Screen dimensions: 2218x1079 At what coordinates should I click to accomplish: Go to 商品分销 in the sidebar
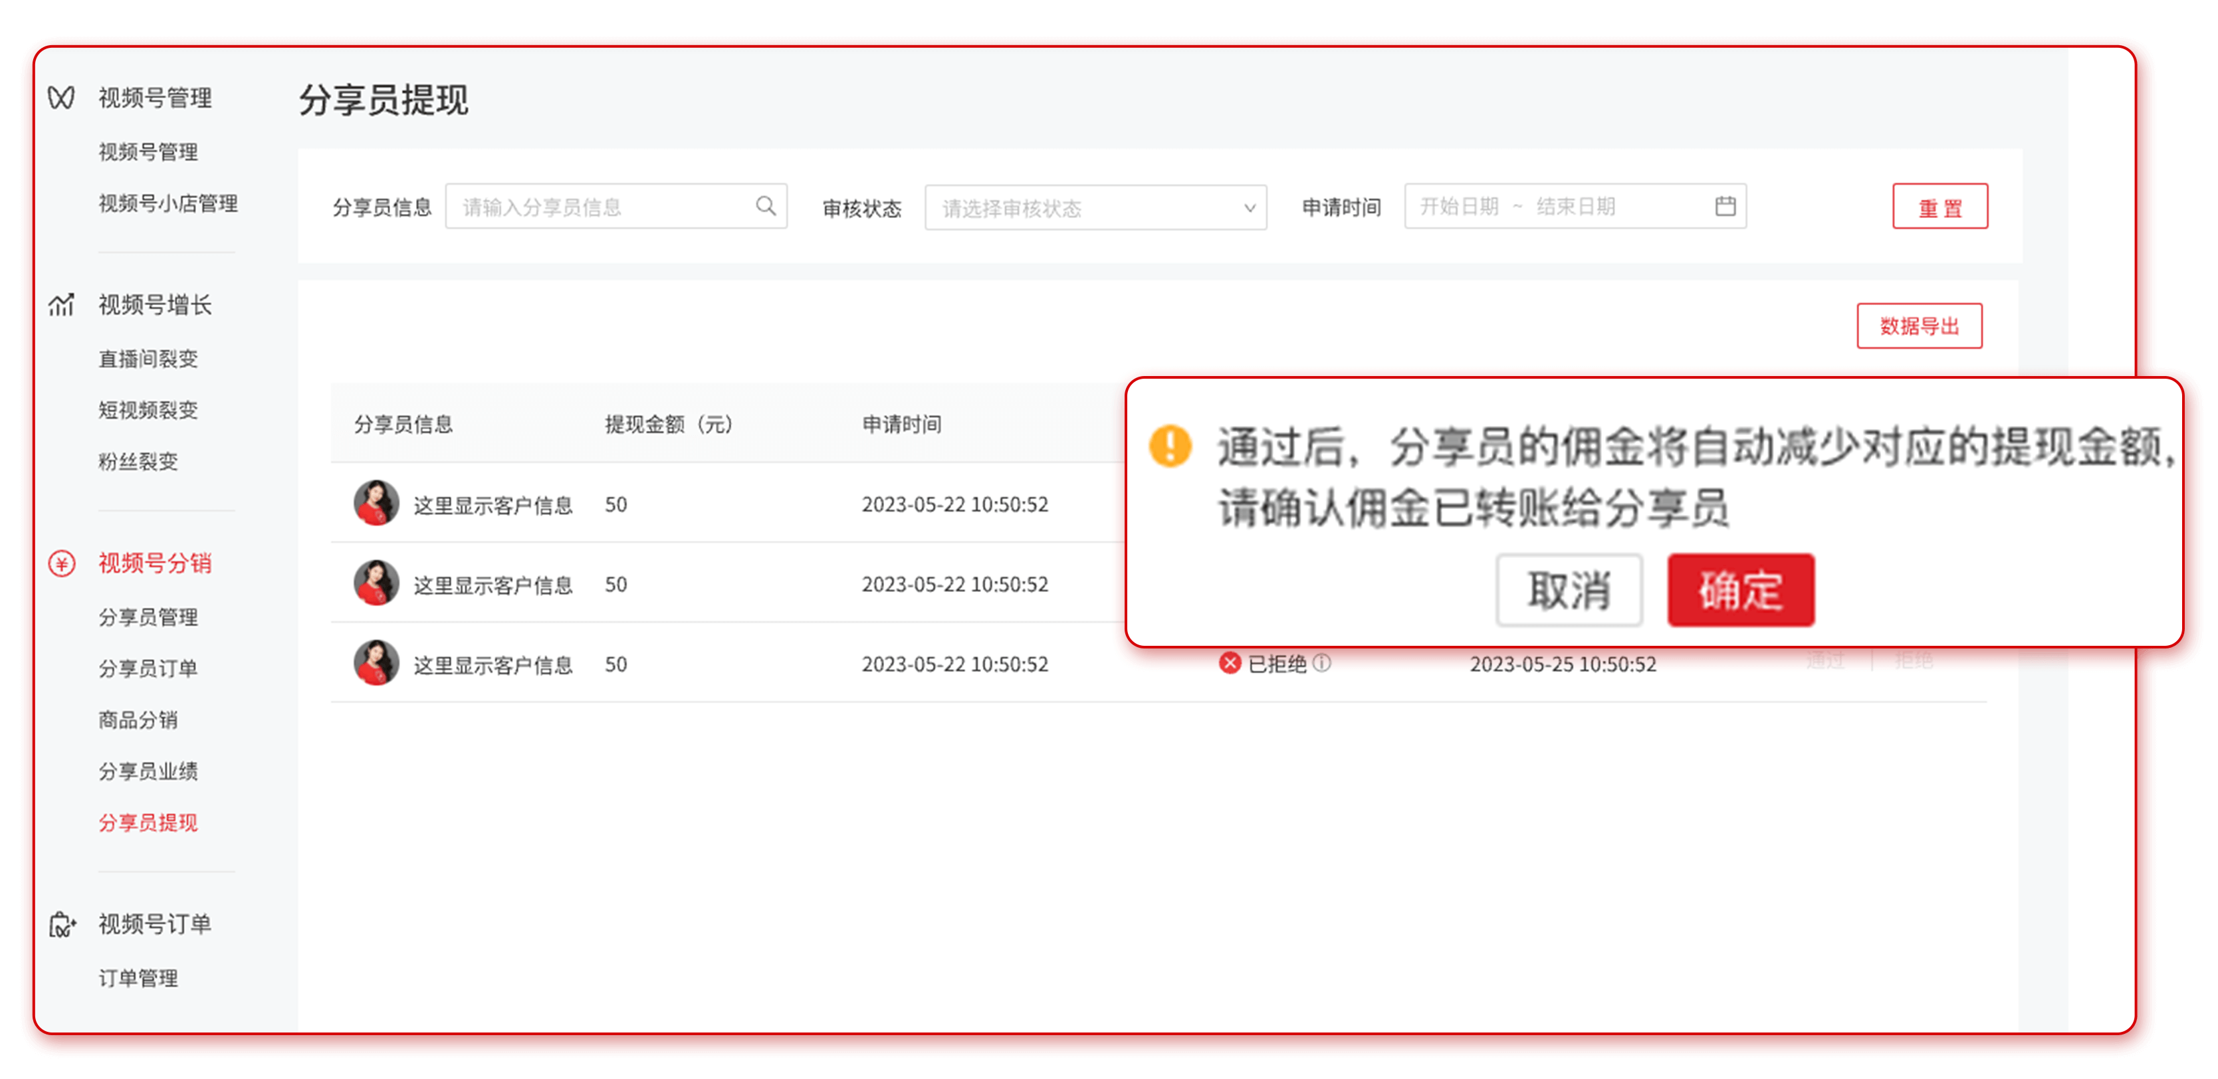[x=140, y=720]
